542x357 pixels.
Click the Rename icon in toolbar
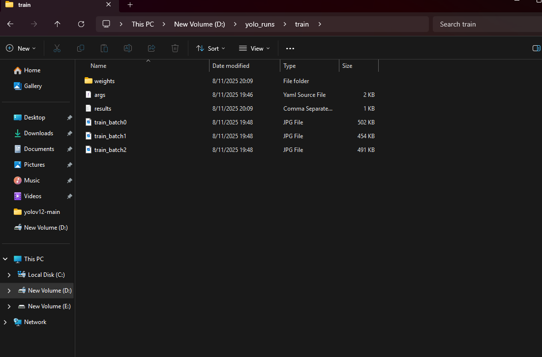coord(128,48)
